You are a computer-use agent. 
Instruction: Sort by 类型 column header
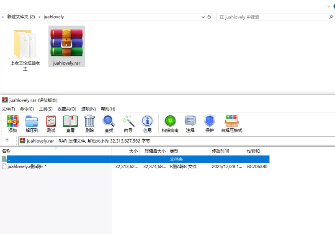[189, 151]
